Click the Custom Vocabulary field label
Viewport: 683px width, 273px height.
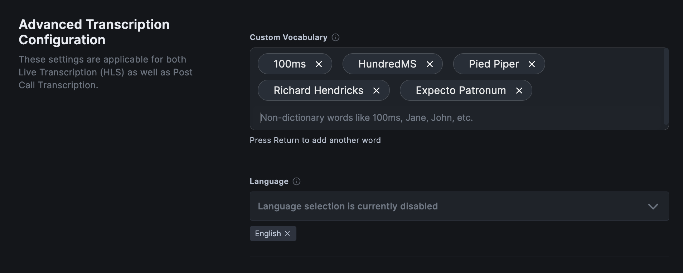pyautogui.click(x=289, y=38)
